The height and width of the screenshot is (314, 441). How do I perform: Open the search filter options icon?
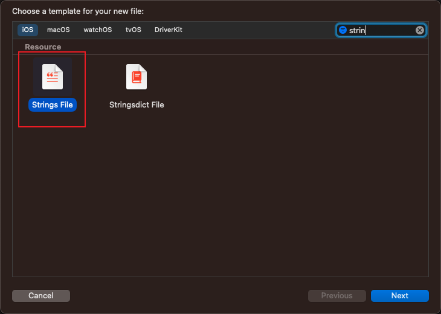pos(343,30)
